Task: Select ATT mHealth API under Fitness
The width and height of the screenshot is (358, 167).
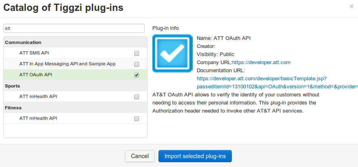Action: [38, 118]
